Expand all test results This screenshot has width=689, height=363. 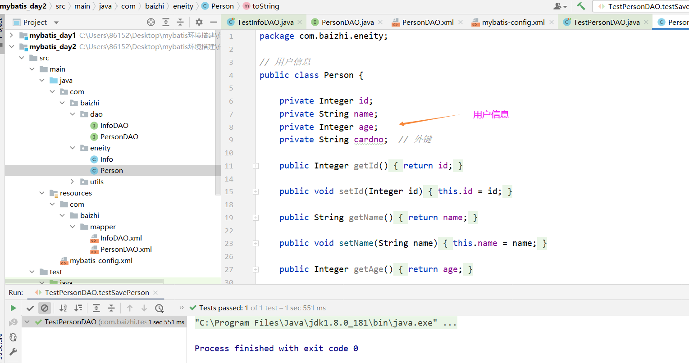click(x=96, y=308)
